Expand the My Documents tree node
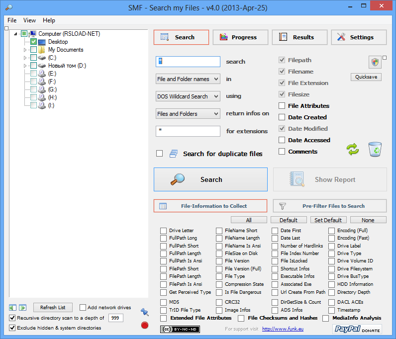The image size is (396, 339). coord(25,50)
